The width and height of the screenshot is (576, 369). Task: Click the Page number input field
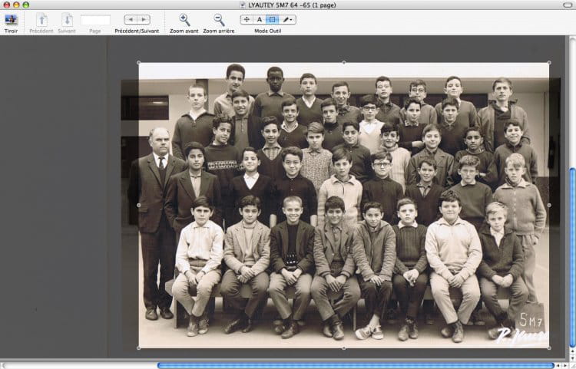coord(95,19)
